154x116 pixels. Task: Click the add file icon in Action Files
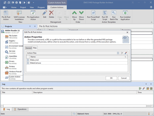click(118, 53)
